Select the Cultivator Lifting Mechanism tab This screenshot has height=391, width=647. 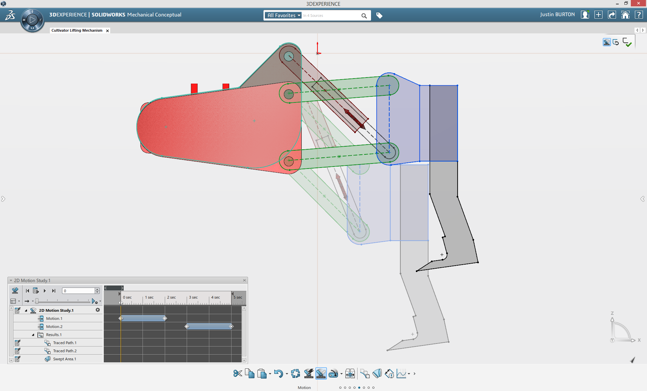pos(77,30)
